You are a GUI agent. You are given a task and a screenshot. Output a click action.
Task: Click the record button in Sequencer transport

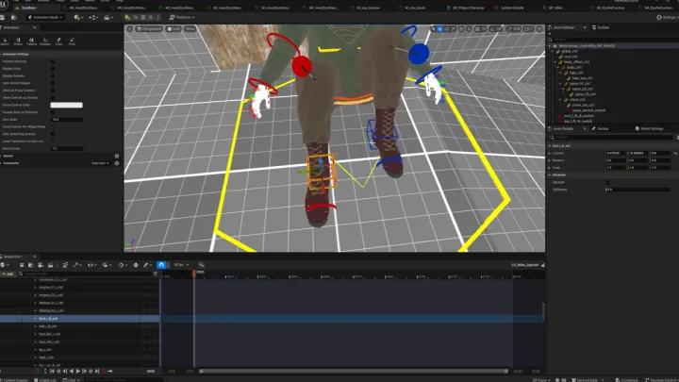[x=37, y=372]
